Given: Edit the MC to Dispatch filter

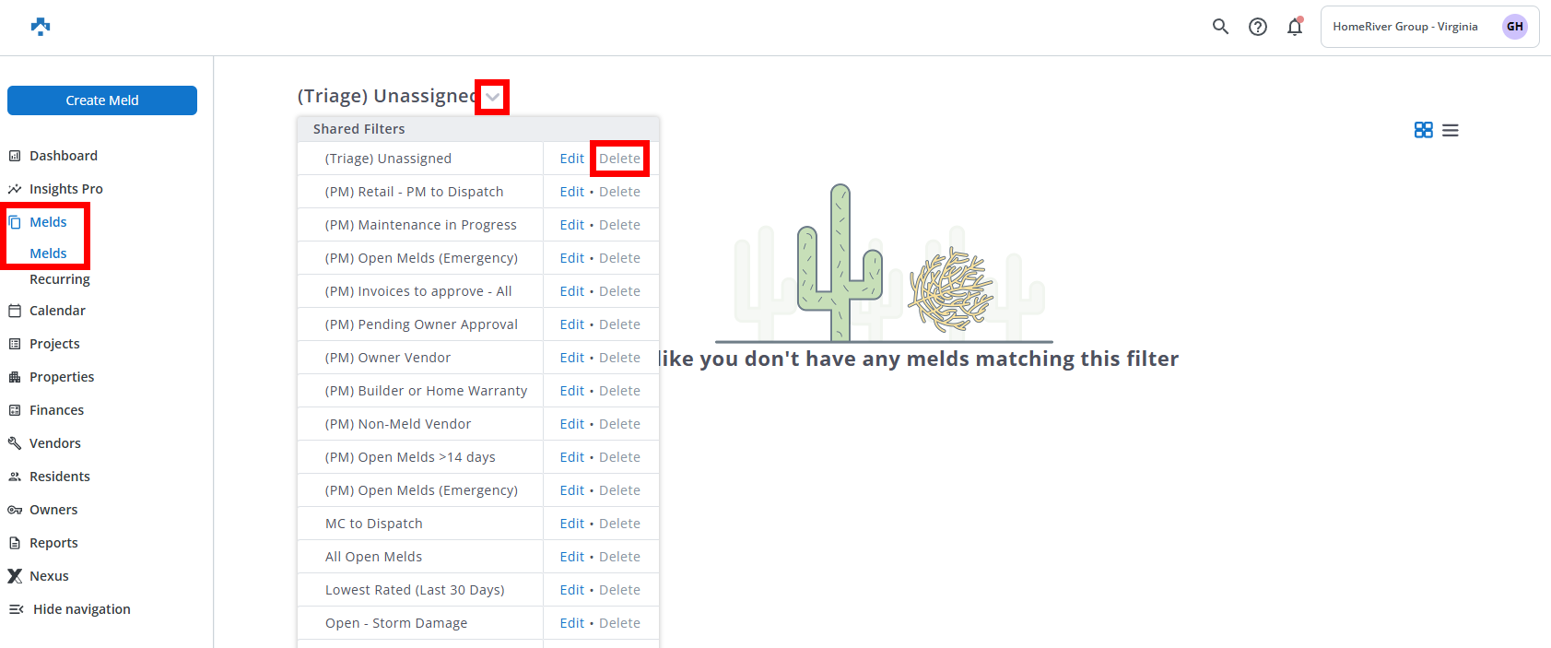Looking at the screenshot, I should tap(571, 524).
